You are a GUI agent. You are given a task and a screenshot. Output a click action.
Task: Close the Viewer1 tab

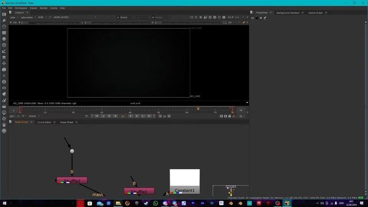click(x=27, y=13)
